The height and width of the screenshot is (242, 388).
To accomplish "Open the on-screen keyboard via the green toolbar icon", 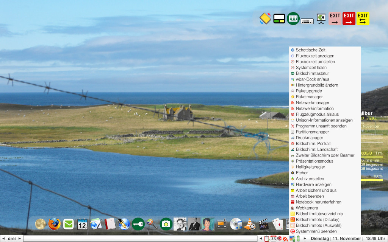I will (x=293, y=18).
